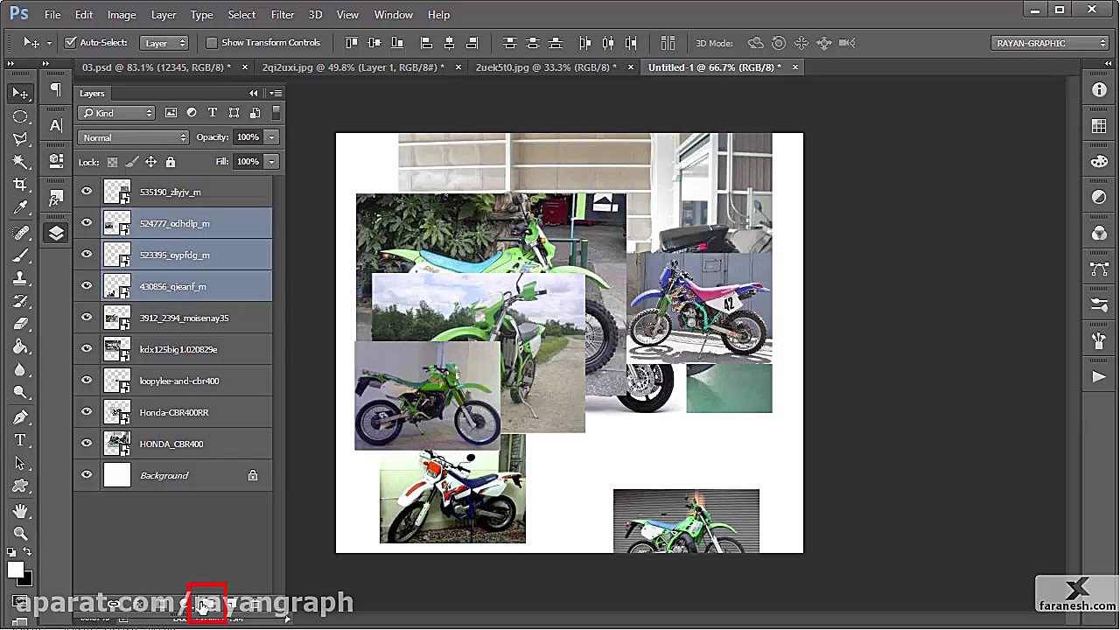Select the Hand tool

tap(20, 510)
